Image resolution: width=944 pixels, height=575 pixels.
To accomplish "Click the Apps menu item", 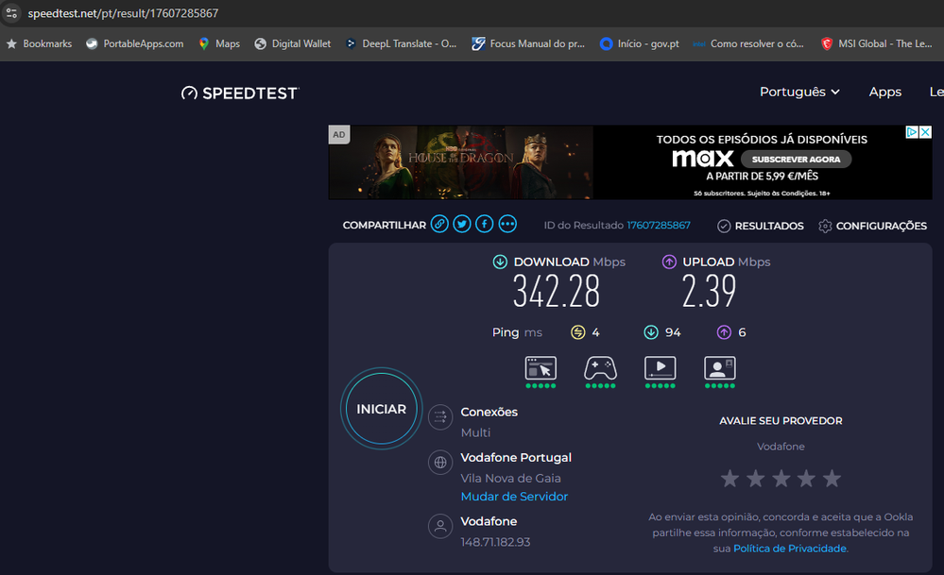I will (x=884, y=92).
